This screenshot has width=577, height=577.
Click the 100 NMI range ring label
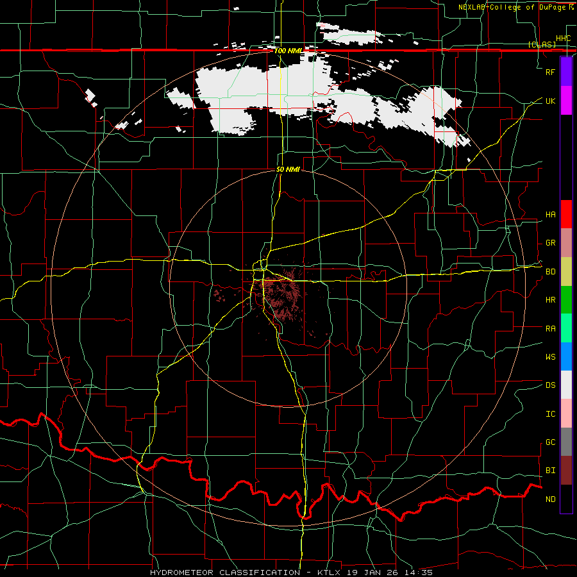click(288, 51)
